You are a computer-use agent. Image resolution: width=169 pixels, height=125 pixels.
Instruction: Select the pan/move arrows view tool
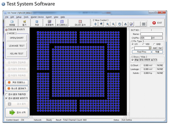pyautogui.click(x=95, y=24)
